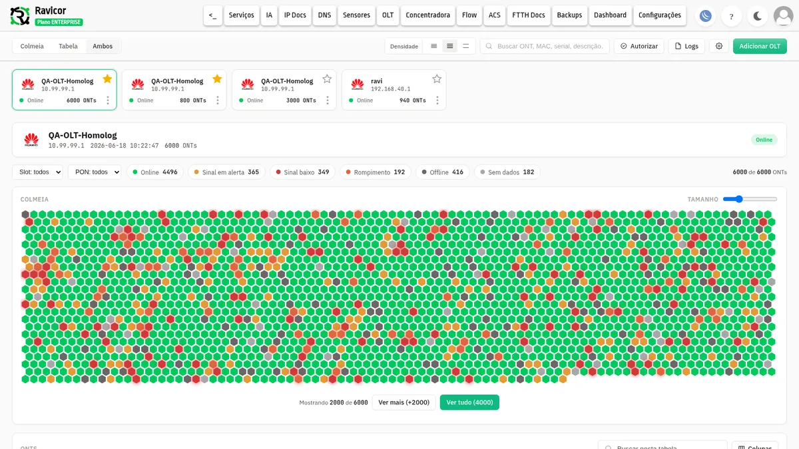The width and height of the screenshot is (799, 449).
Task: Toggle the Sinal baixo 349 filter
Action: click(302, 172)
